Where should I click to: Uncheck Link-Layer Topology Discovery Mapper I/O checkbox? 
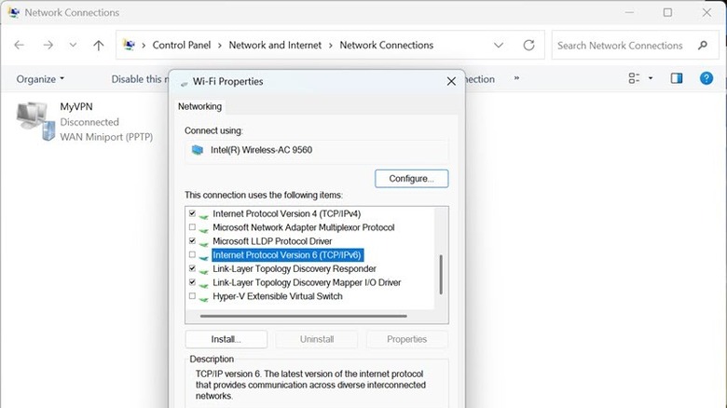192,282
